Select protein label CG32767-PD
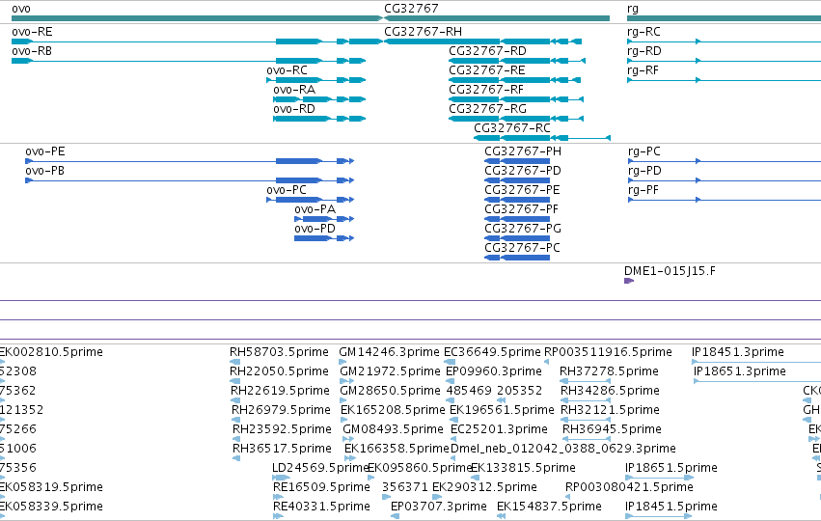 pos(523,171)
